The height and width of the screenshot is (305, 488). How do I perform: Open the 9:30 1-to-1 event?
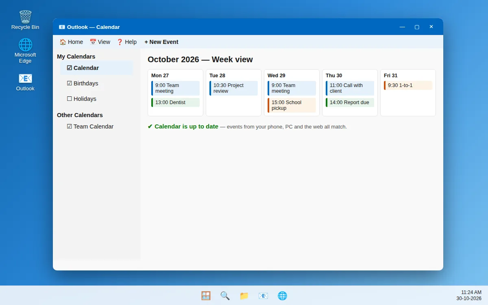tap(408, 85)
